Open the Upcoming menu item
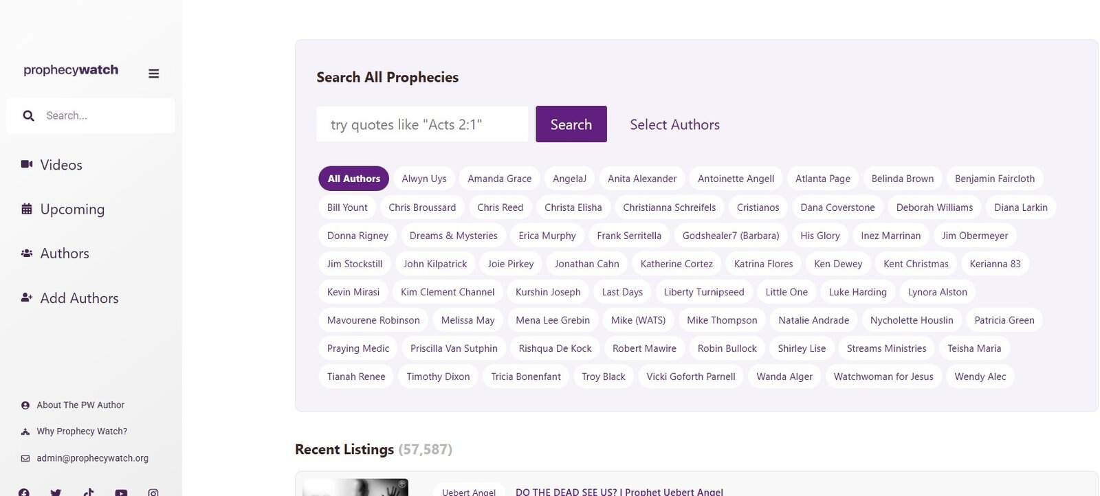 (x=72, y=209)
